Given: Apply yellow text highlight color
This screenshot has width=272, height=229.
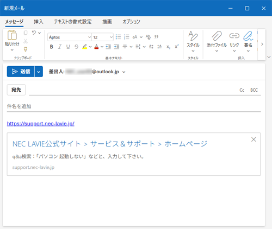Looking at the screenshot, I should (84, 47).
